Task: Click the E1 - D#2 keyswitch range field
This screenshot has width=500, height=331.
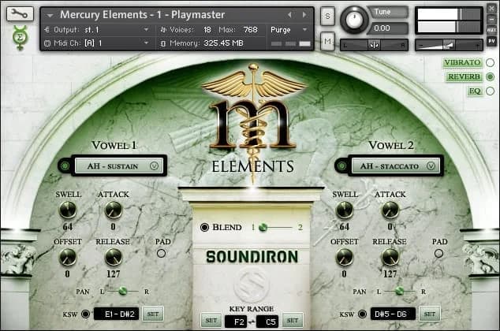Action: point(117,314)
